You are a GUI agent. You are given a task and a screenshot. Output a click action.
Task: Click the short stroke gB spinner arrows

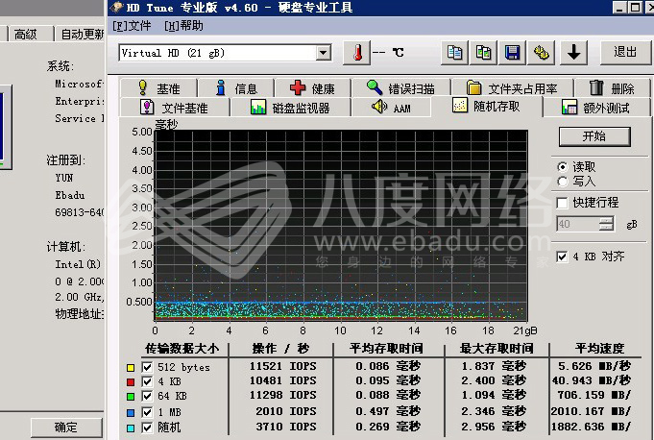pos(606,224)
